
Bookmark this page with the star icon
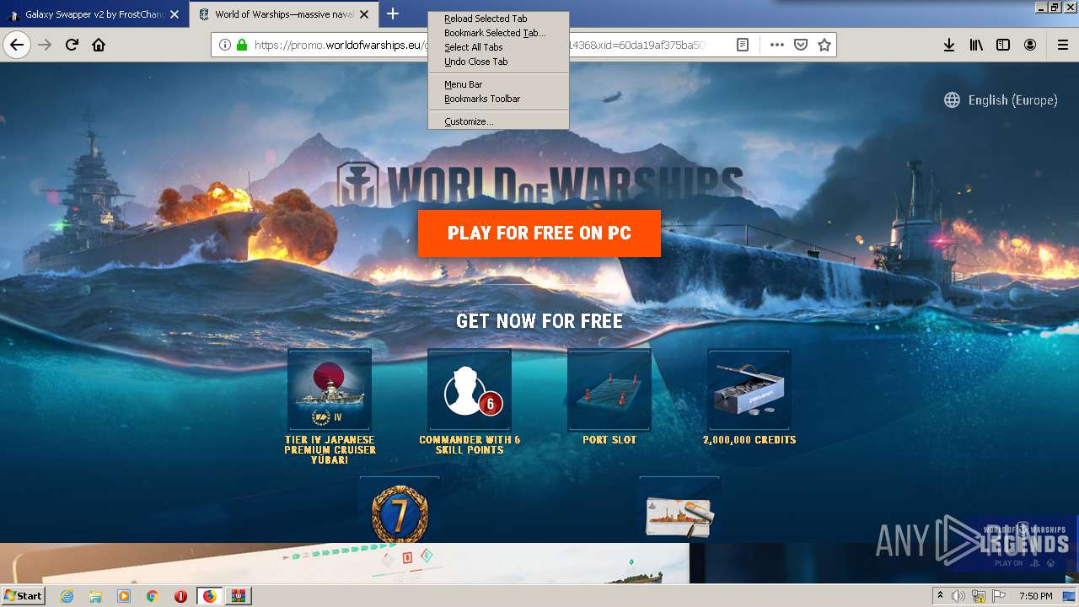tap(824, 45)
